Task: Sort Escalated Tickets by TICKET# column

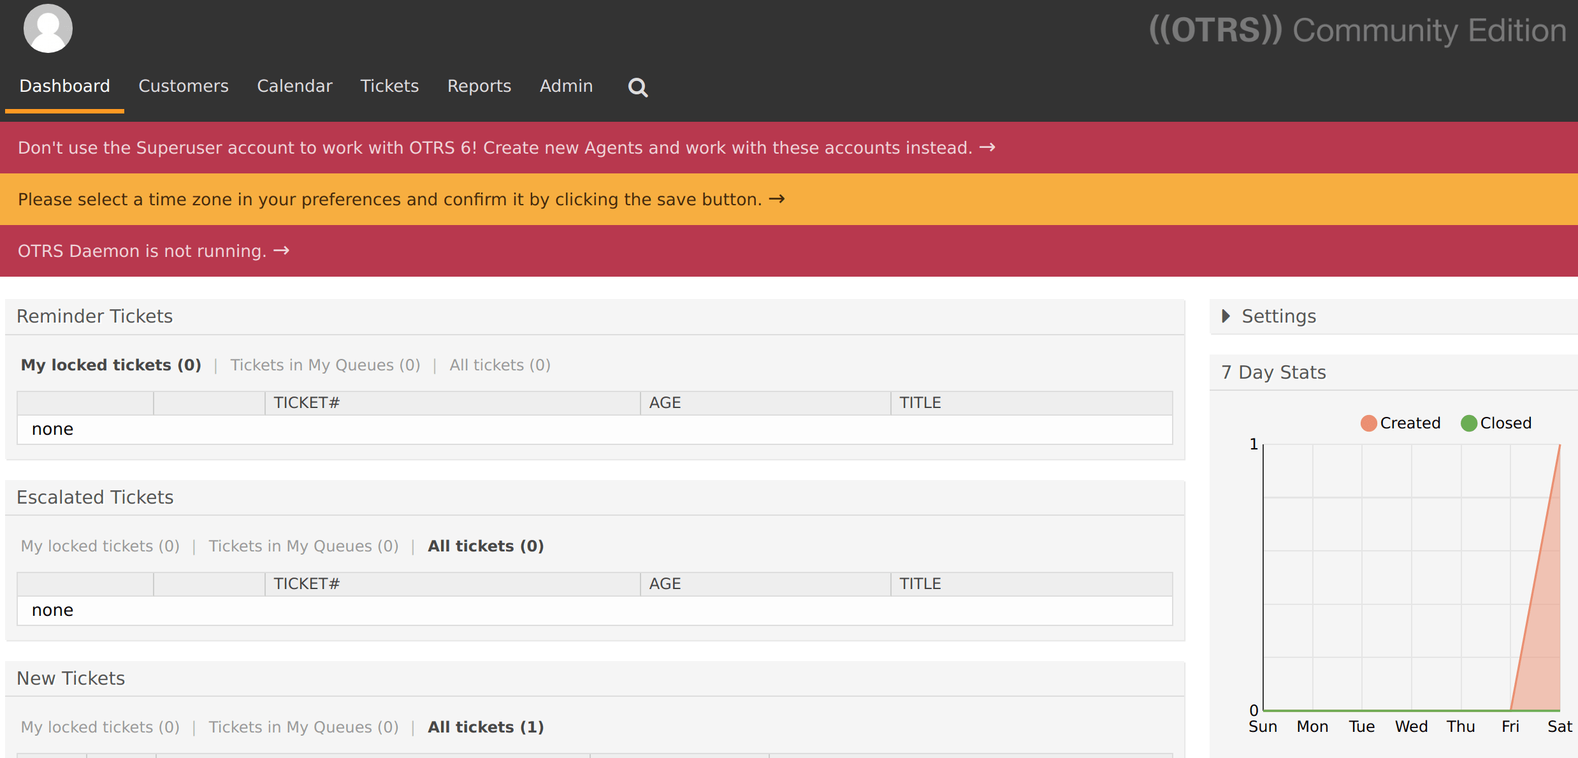Action: 452,584
